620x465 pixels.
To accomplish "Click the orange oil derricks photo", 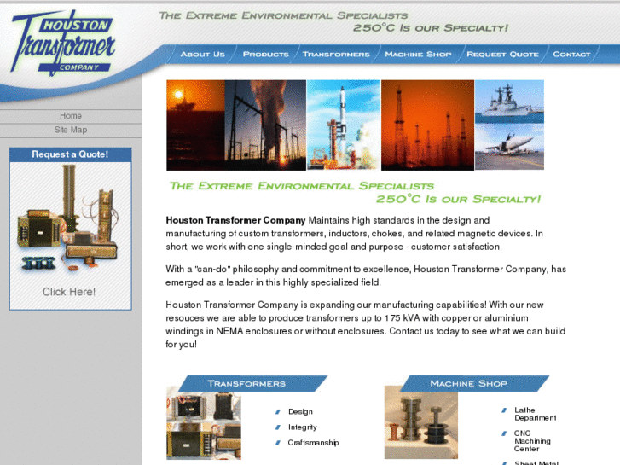I will click(x=427, y=125).
